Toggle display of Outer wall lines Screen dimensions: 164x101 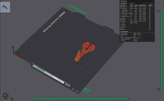pos(150,8)
